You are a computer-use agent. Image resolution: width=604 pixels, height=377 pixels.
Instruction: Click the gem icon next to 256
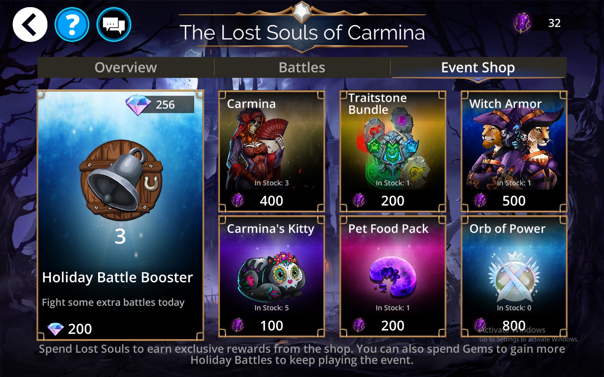138,105
